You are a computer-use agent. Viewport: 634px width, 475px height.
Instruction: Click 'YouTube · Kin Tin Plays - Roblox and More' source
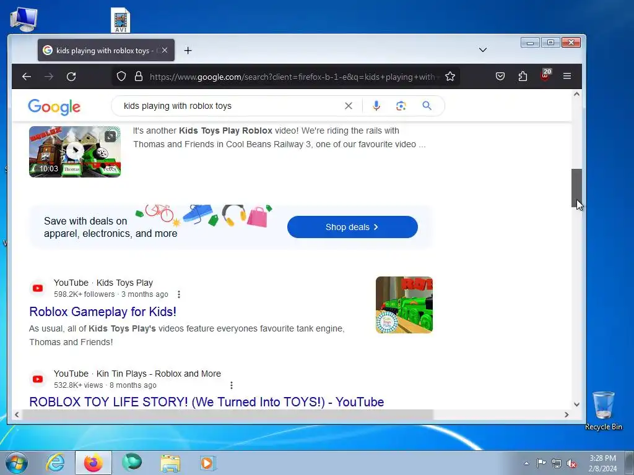pos(137,374)
